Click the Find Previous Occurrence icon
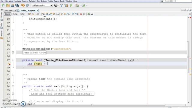This screenshot has width=192, height=108. [47, 14]
